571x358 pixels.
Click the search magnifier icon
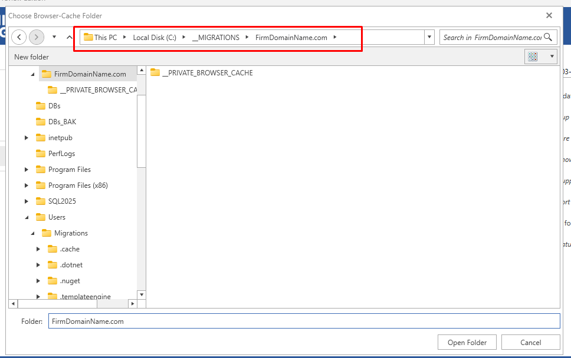click(x=548, y=37)
